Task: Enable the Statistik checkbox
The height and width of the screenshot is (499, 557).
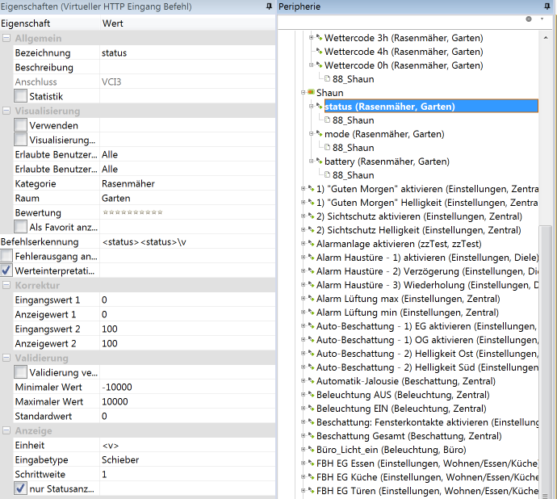Action: (21, 97)
